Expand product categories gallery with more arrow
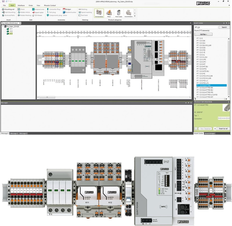Screen dimensions: 232x226 pyautogui.click(x=135, y=16)
